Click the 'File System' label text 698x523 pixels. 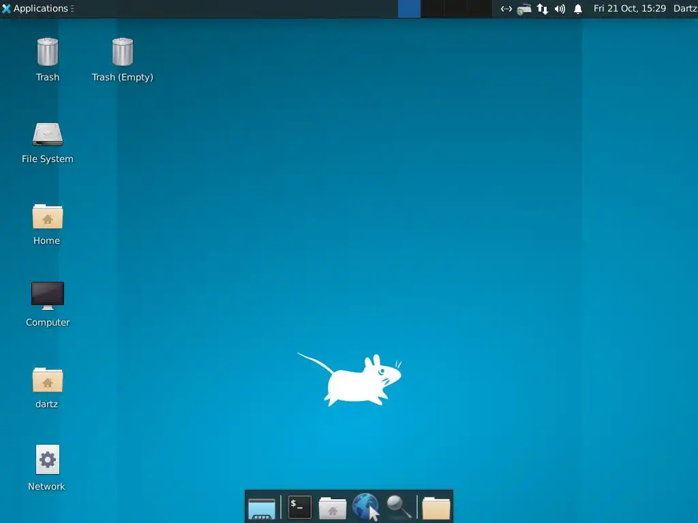point(48,159)
